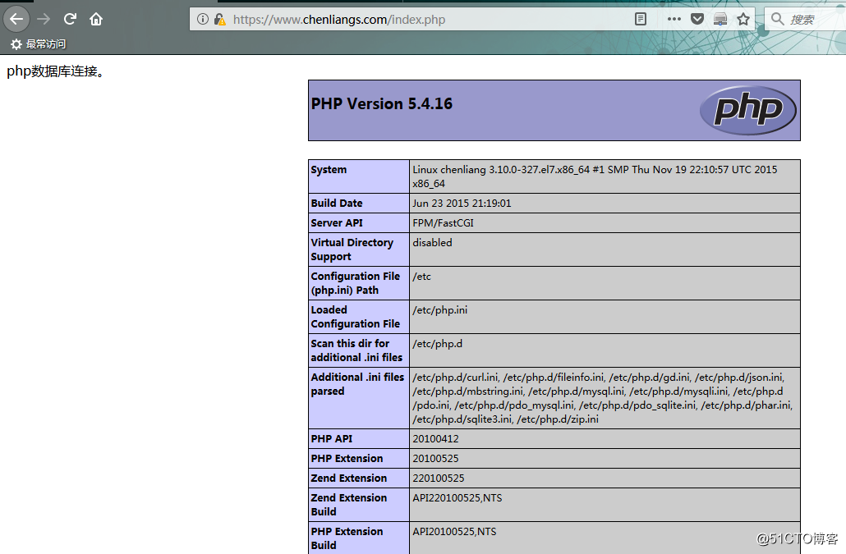Reload the current page
846x554 pixels.
point(70,20)
